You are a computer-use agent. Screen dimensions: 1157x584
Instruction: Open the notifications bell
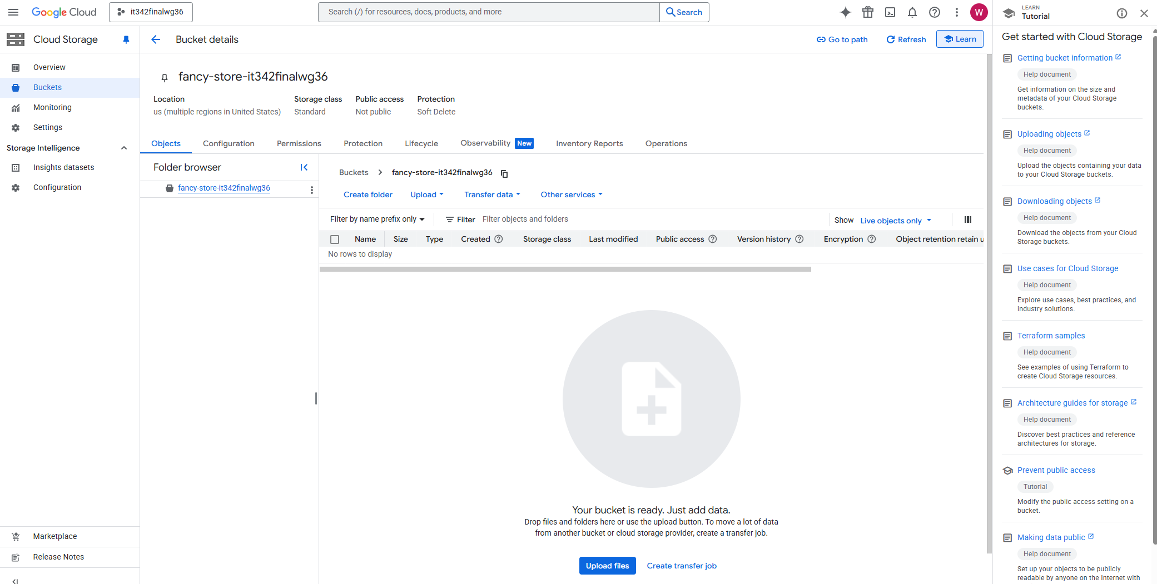point(912,12)
